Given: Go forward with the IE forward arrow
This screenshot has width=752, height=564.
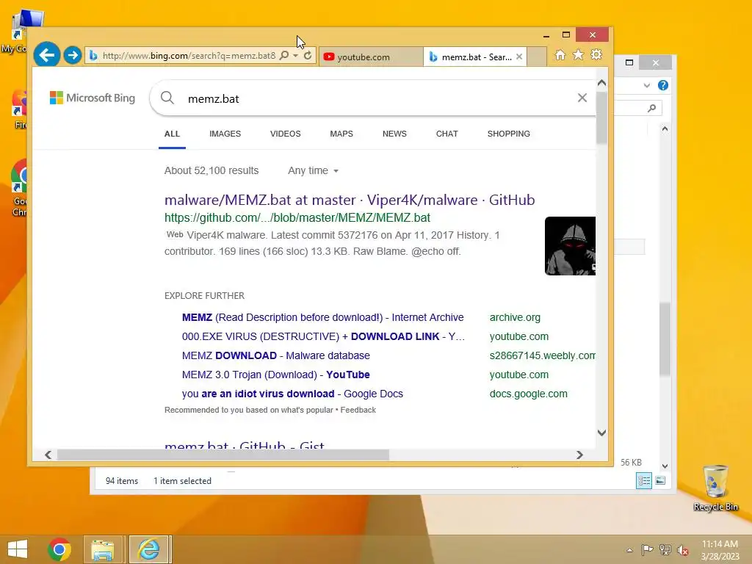Looking at the screenshot, I should point(73,55).
